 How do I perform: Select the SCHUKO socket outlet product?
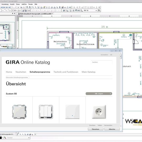(x=99, y=112)
